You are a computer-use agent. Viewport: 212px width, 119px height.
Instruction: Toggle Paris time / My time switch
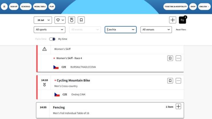[52, 39]
